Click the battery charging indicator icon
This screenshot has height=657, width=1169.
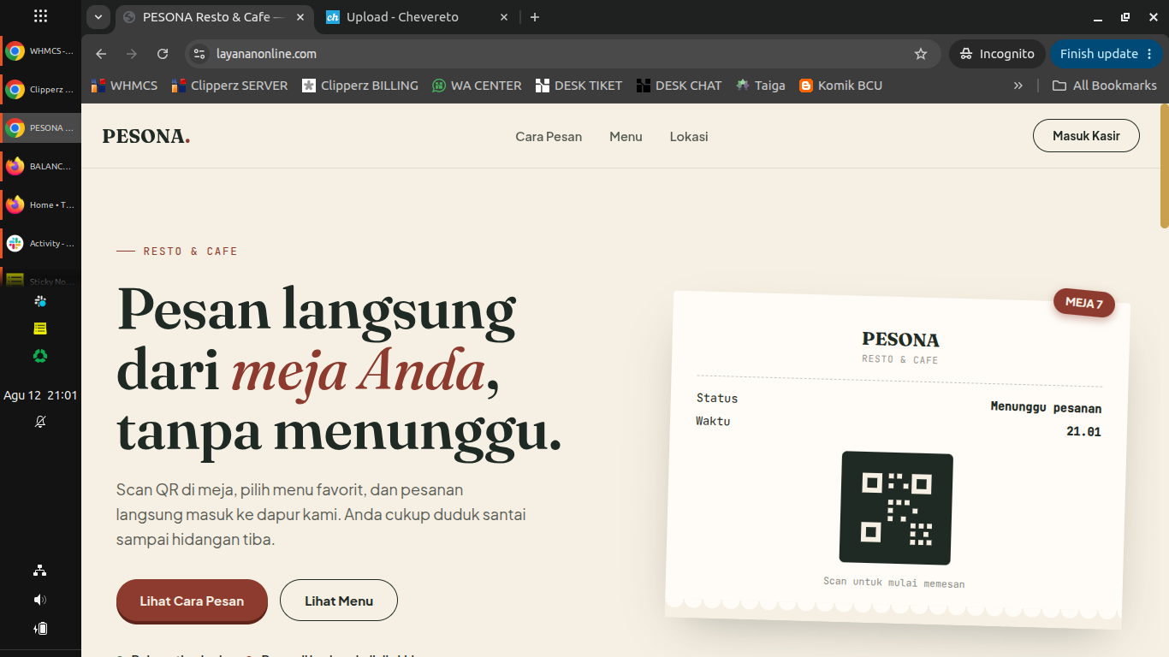[40, 629]
